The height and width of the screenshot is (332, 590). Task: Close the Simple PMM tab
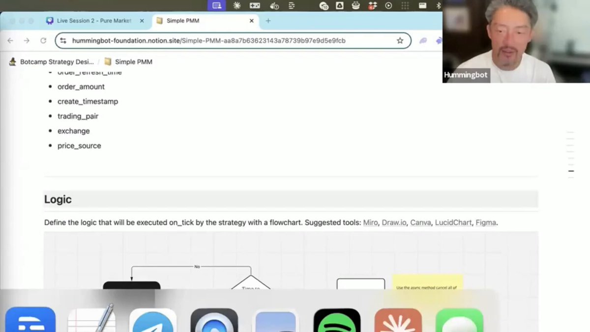(x=251, y=21)
